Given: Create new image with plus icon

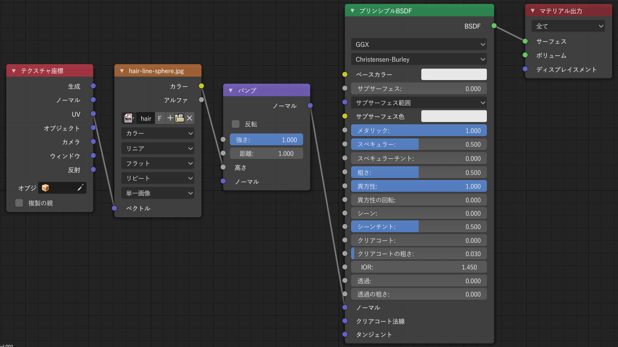Looking at the screenshot, I should point(170,118).
